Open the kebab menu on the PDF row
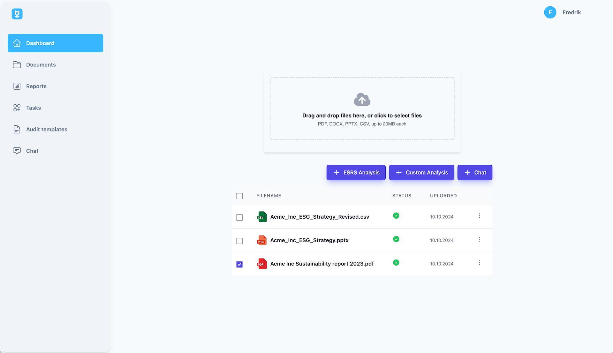 tap(479, 263)
